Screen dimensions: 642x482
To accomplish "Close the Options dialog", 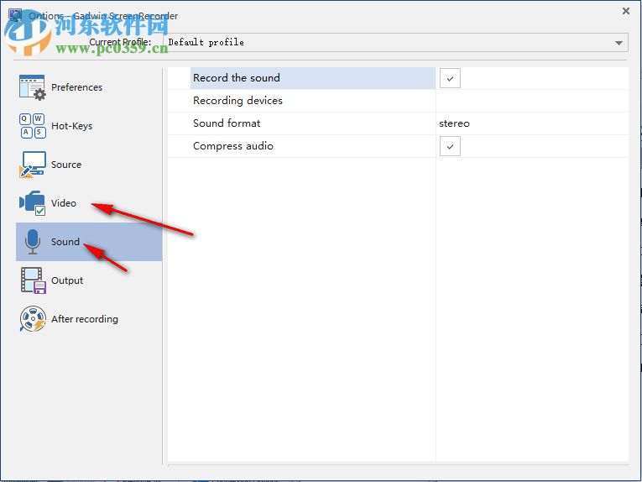I will point(625,11).
